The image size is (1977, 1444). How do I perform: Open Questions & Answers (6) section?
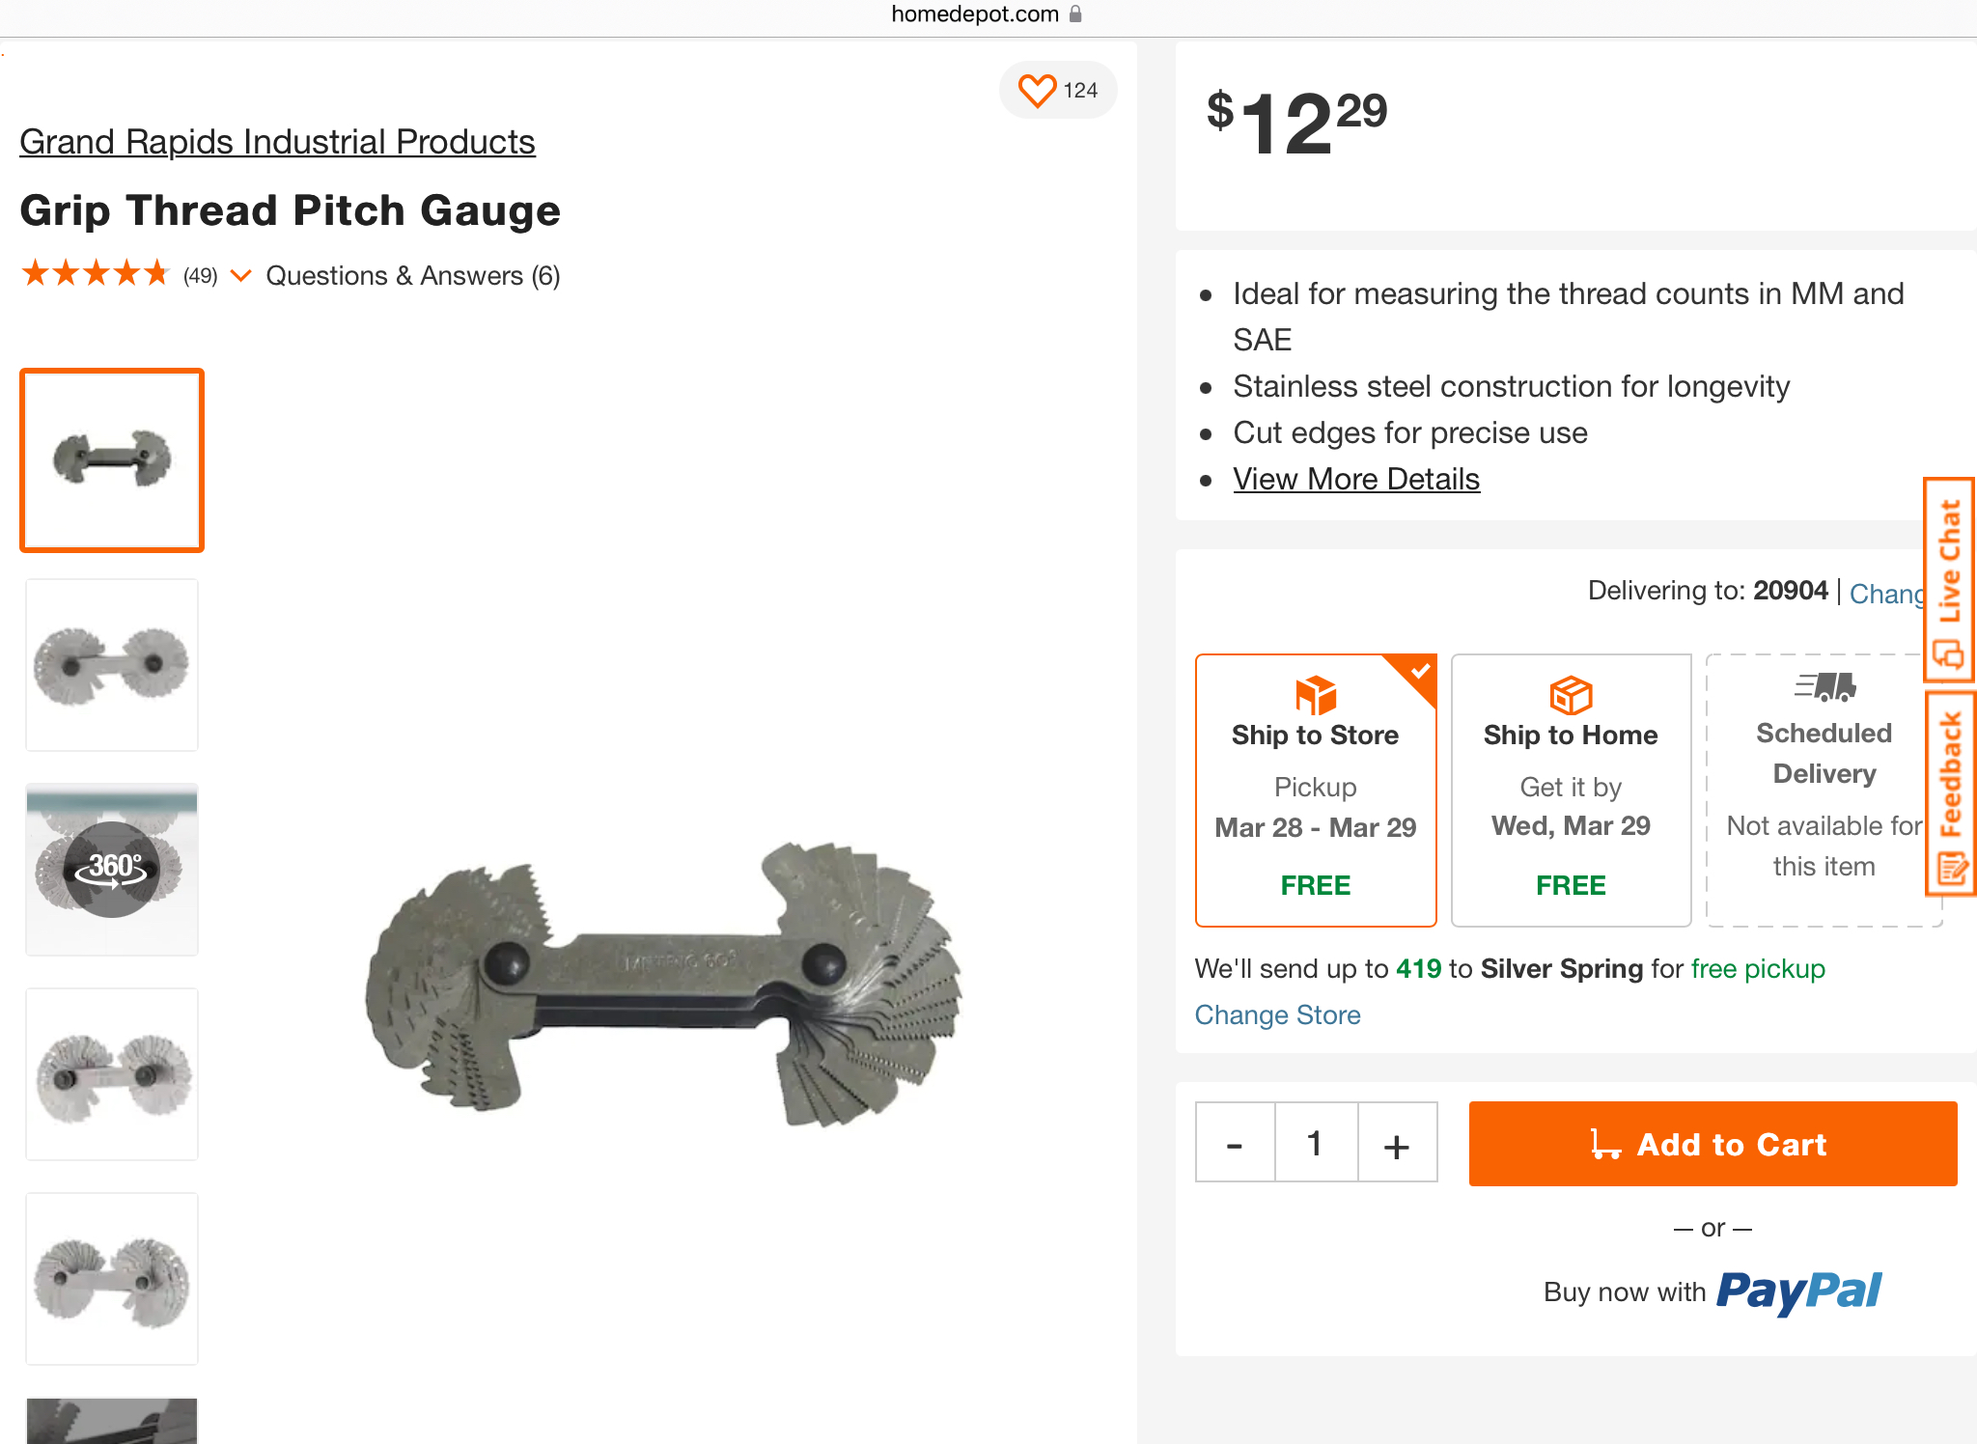point(413,276)
